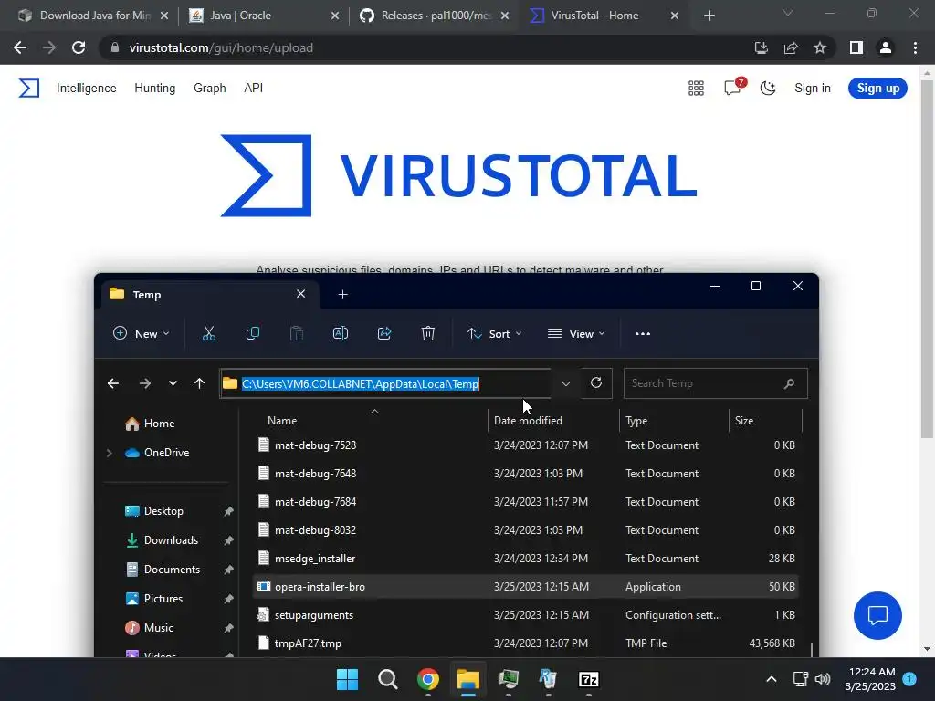Open the blue chat bubble button

point(877,615)
